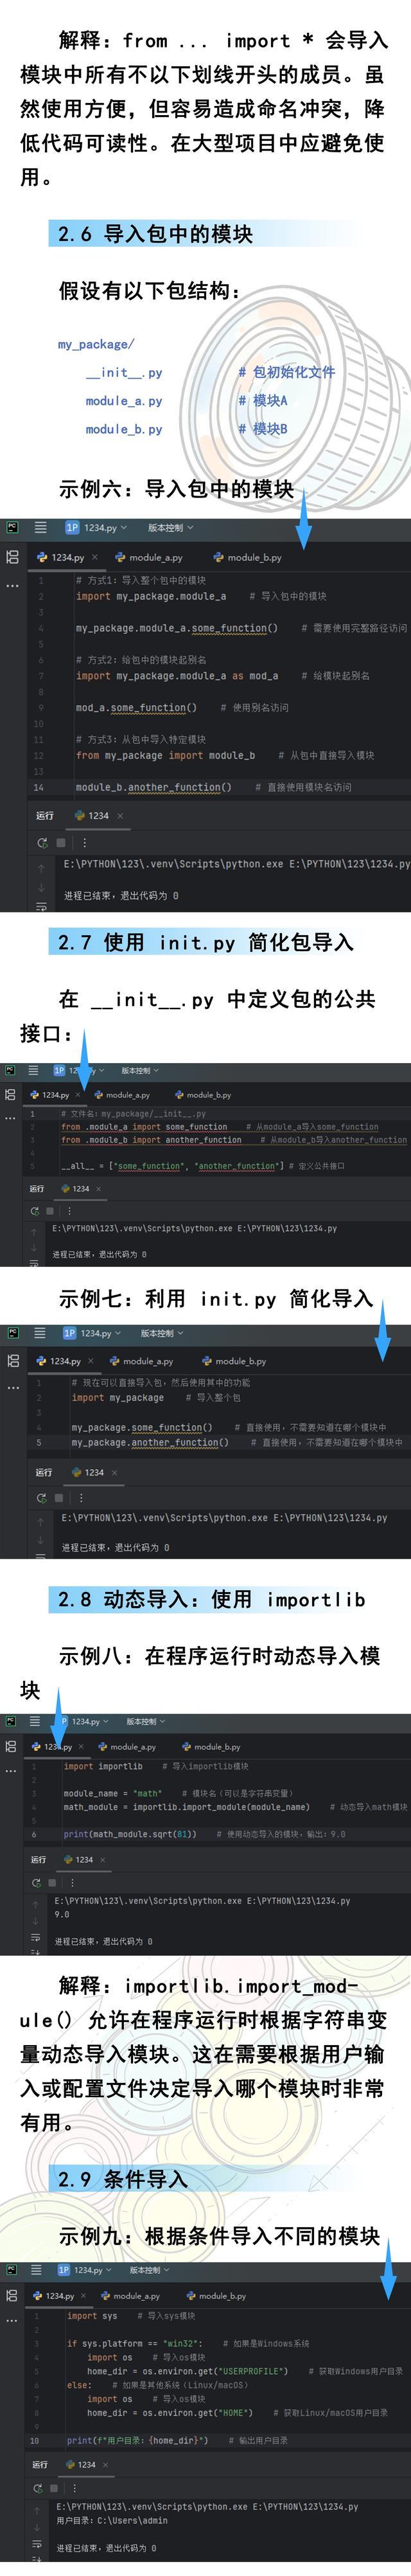Click code line 'module_b.another_function()' in 示例六 screenshot
Viewport: 411px width, 2576px height.
coord(154,787)
